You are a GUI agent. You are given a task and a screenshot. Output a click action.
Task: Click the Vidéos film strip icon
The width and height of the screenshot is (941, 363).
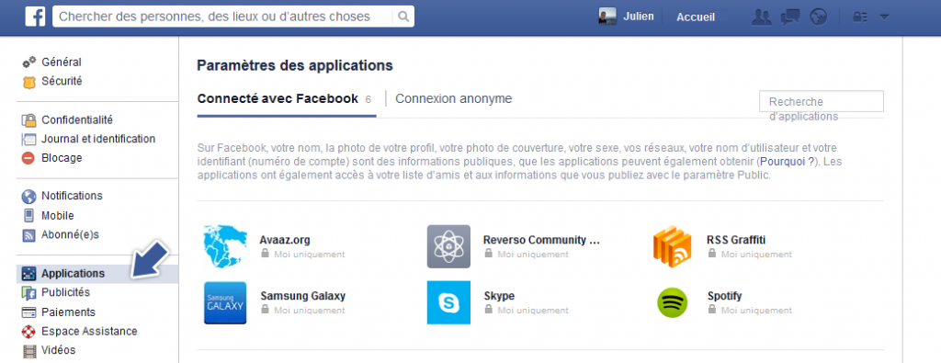point(28,351)
